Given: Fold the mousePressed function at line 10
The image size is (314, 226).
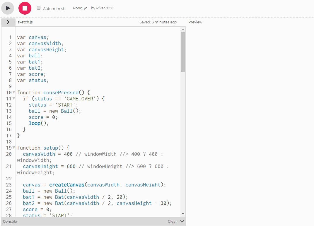Looking at the screenshot, I should click(x=14, y=92).
